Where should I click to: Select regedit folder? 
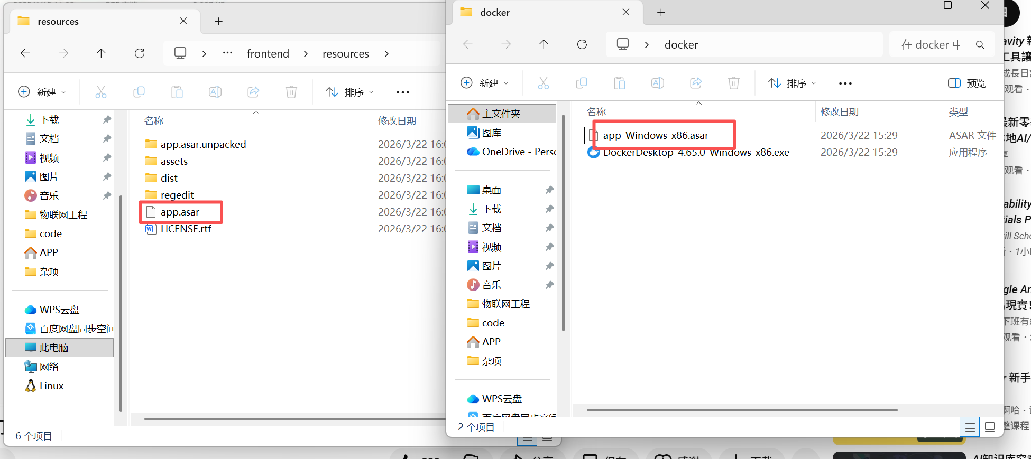(x=177, y=195)
